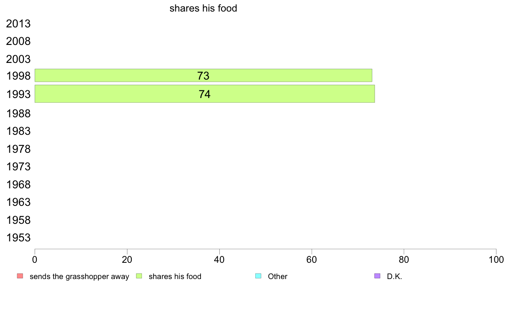Screen dimensions: 508x315
Task: Select the 1998 bar labeled 73
Action: 203,75
